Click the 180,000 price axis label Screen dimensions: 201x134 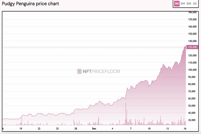point(192,12)
